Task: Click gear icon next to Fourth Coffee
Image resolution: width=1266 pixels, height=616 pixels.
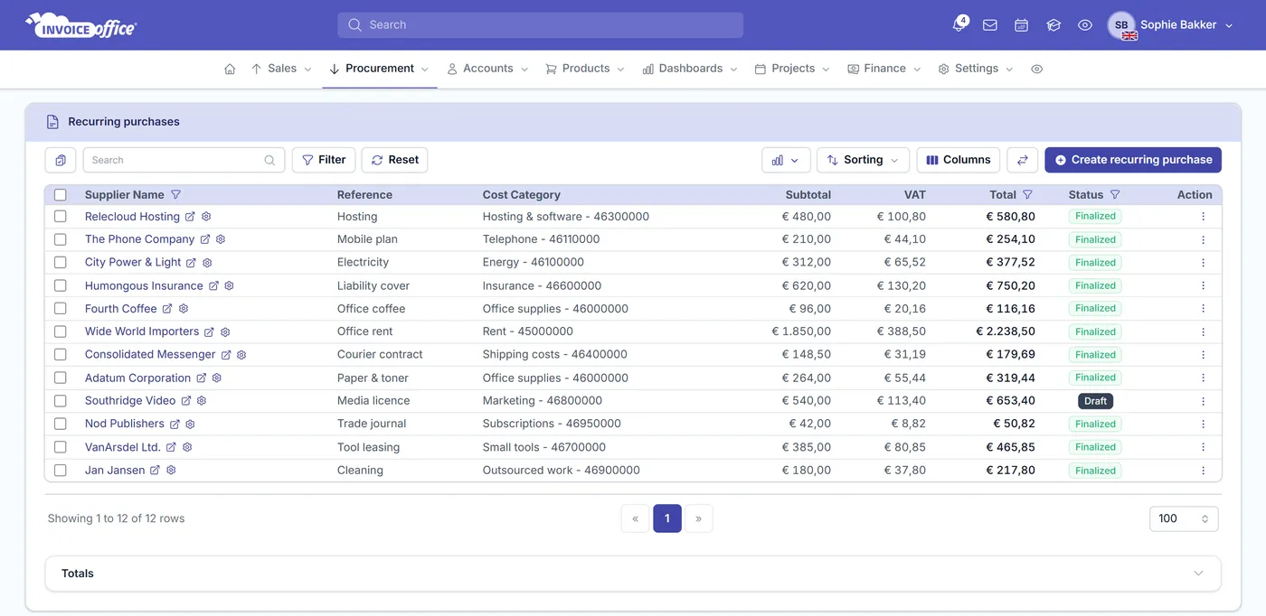Action: point(184,309)
